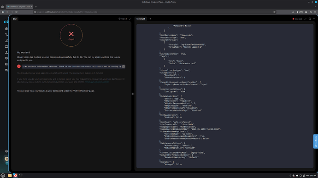This screenshot has height=178, width=318.
Task: Expand the terminal panel with the arrows icon
Action: (x=305, y=19)
